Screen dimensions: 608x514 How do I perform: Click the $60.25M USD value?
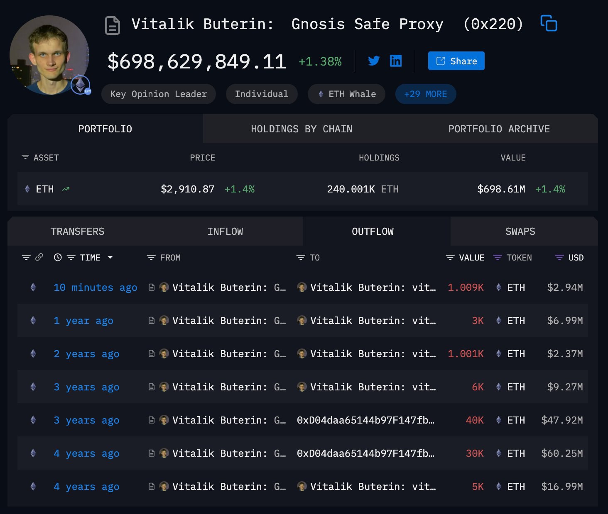pos(562,453)
